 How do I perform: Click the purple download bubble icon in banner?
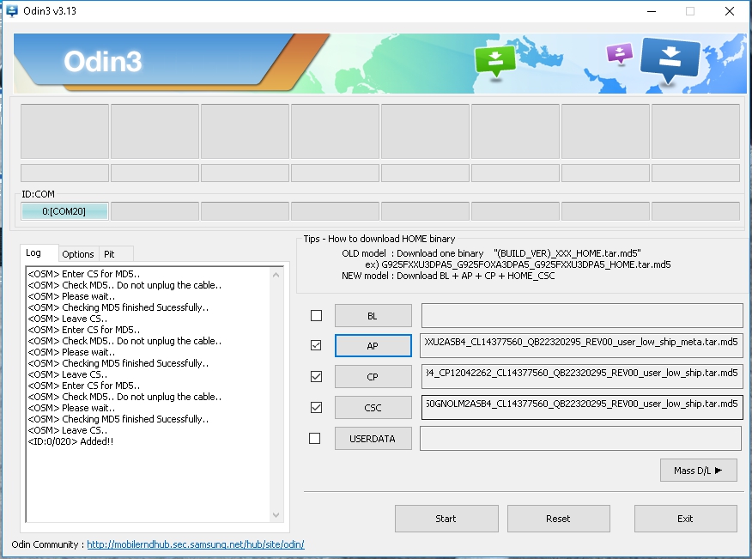[x=620, y=53]
